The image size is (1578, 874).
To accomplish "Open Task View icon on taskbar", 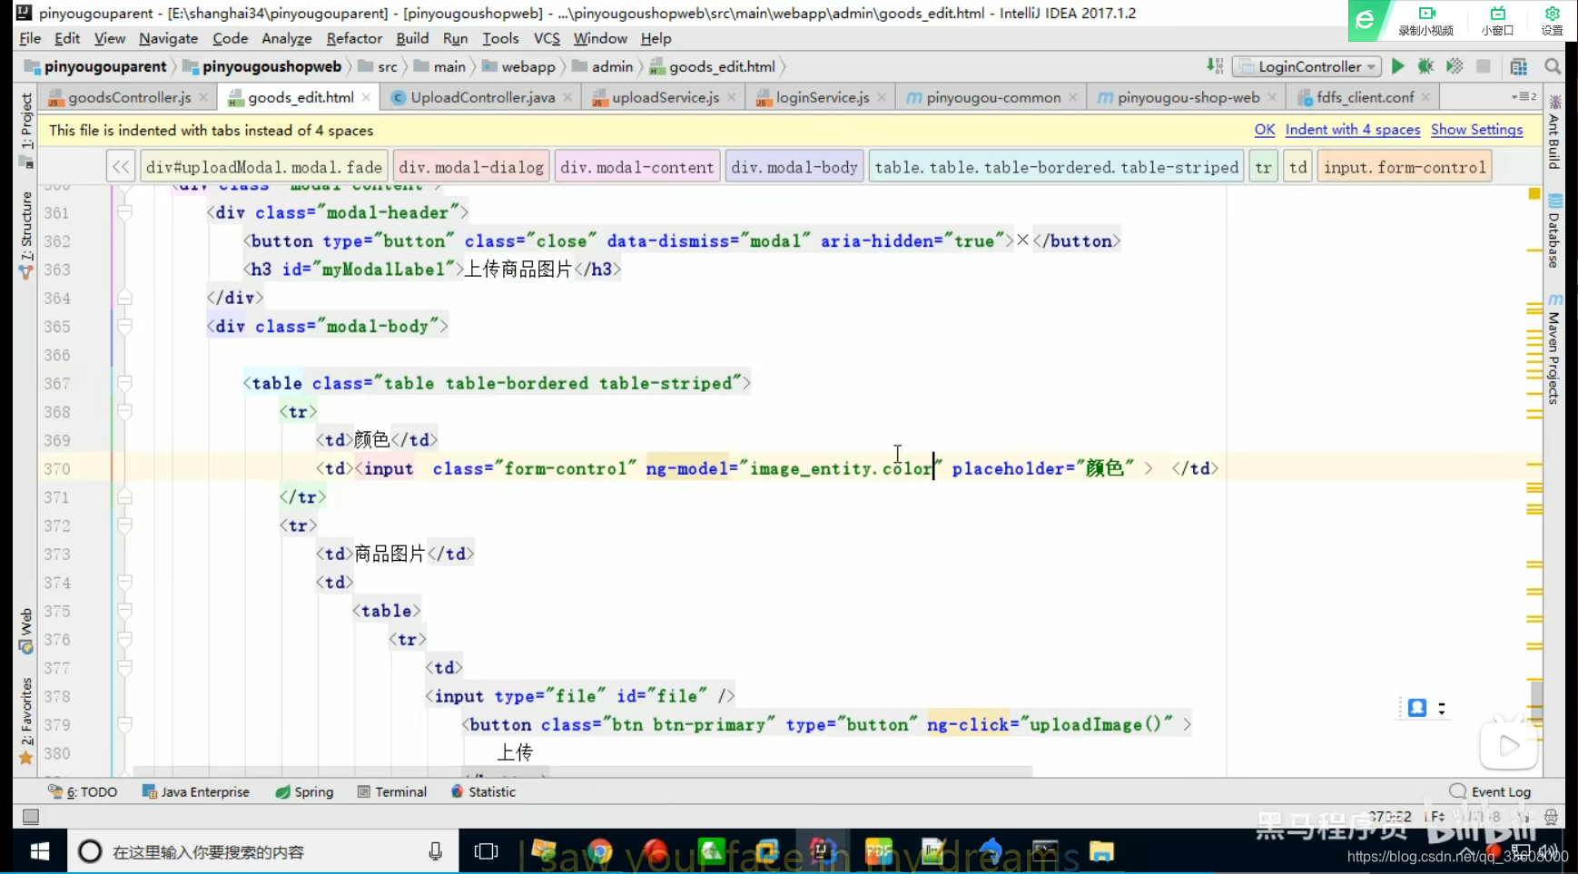I will (x=487, y=851).
